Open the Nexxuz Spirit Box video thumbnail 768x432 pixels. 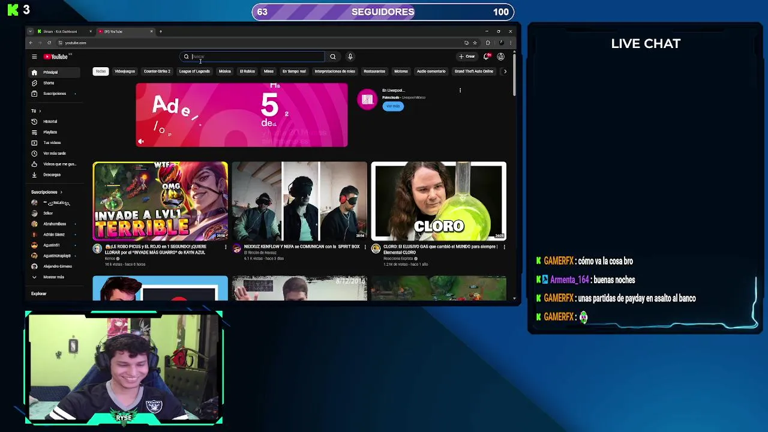click(x=299, y=201)
